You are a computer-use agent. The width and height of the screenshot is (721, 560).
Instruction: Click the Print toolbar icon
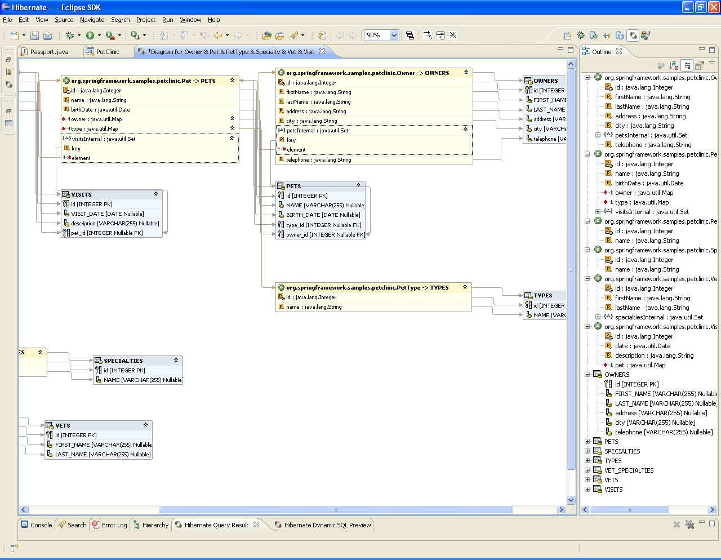(x=48, y=35)
